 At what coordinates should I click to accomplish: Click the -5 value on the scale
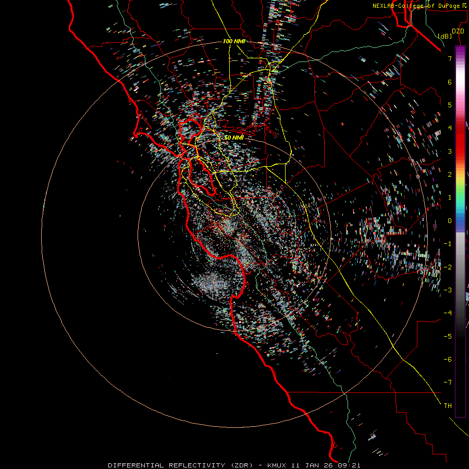point(448,336)
